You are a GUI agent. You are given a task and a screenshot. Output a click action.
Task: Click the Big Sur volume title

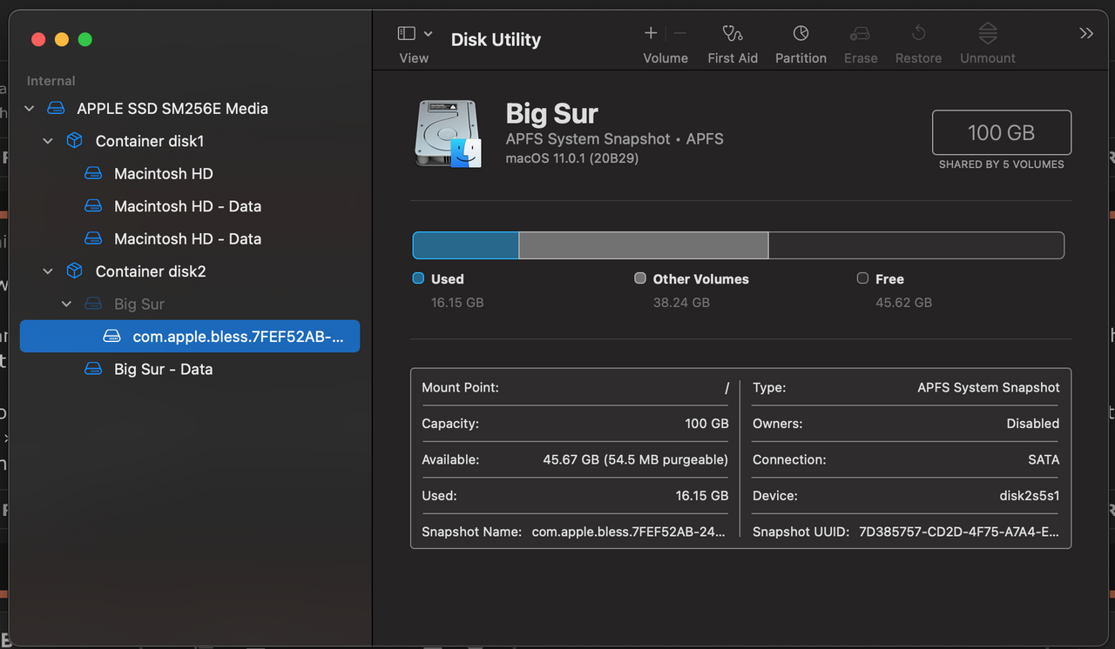click(x=552, y=113)
